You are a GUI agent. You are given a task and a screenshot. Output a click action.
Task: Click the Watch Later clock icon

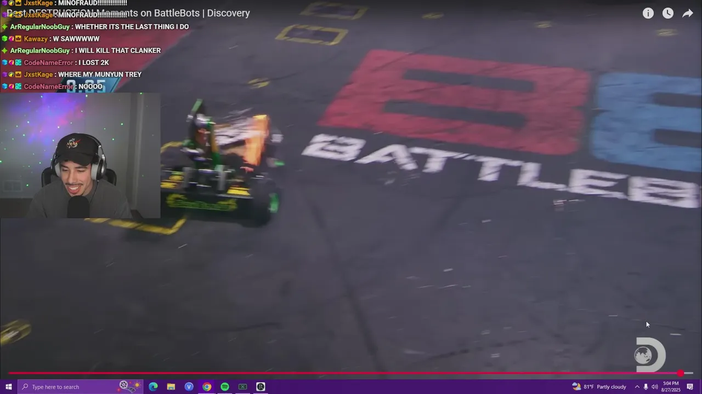pyautogui.click(x=668, y=13)
